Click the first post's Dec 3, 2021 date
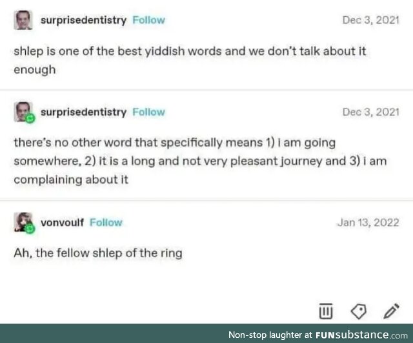The height and width of the screenshot is (343, 413). click(x=371, y=20)
